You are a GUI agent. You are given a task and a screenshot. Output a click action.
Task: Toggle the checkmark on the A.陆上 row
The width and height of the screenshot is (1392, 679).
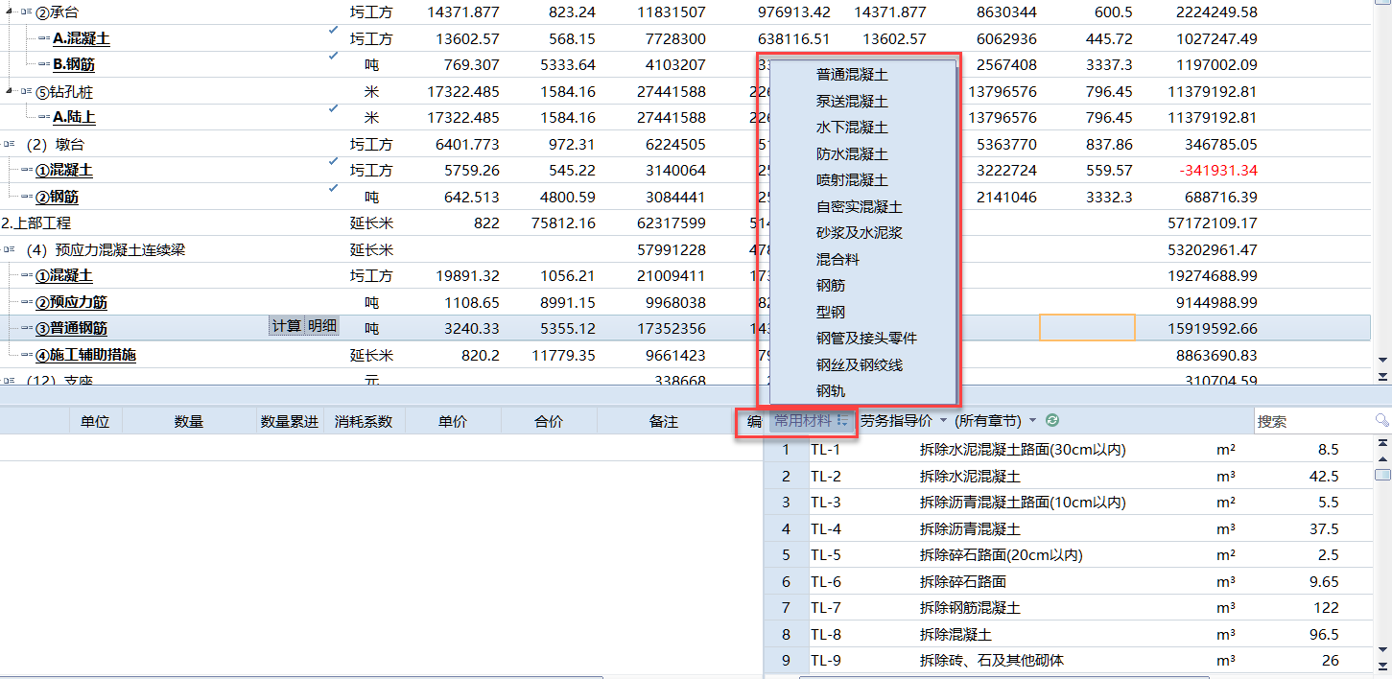pos(334,109)
